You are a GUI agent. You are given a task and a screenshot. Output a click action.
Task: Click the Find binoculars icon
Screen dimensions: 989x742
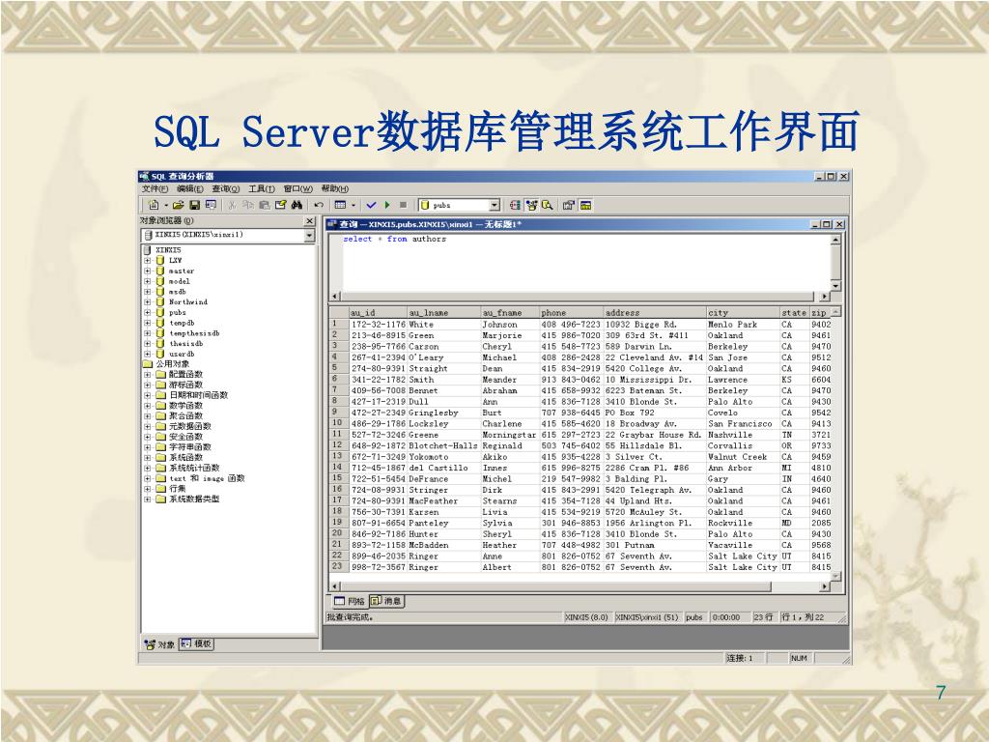[x=297, y=205]
